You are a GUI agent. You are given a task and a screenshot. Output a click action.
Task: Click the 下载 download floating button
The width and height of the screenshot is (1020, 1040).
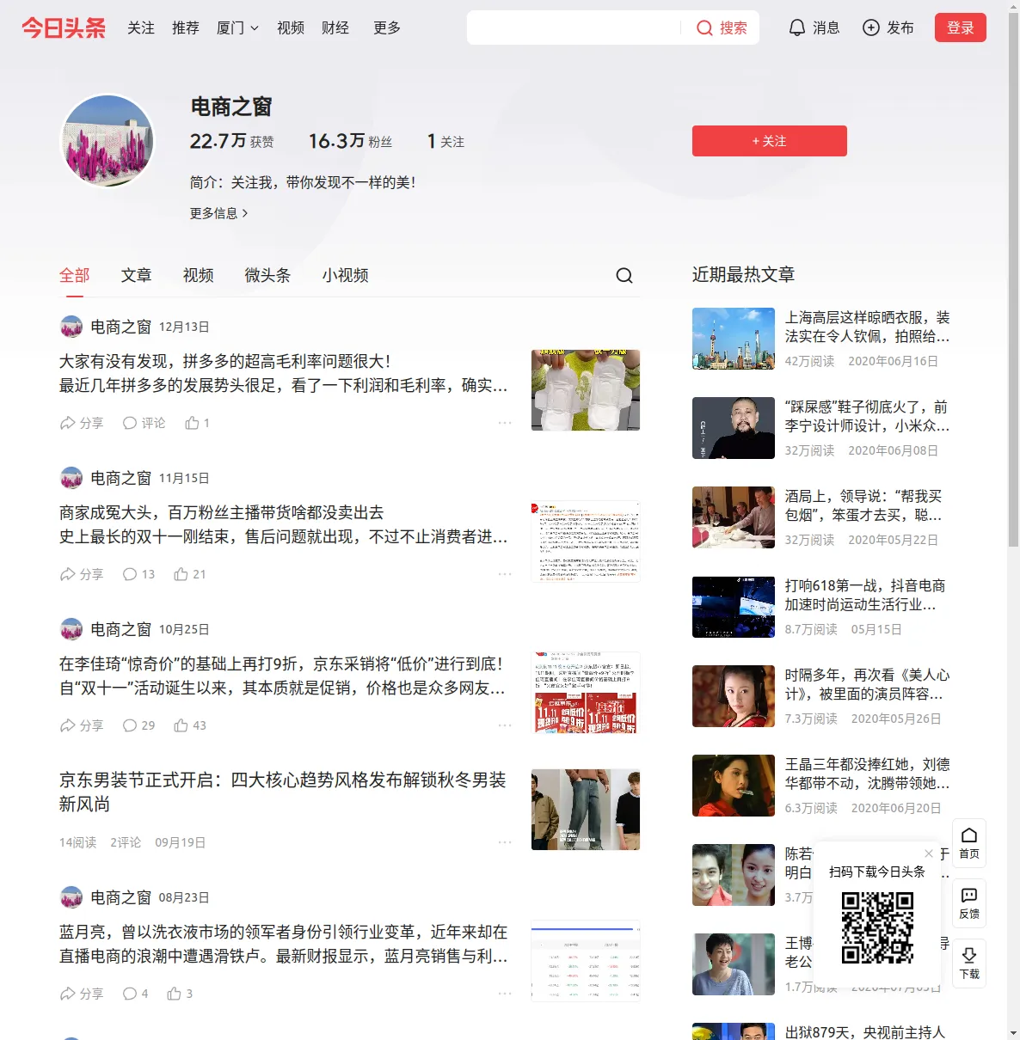pos(969,964)
